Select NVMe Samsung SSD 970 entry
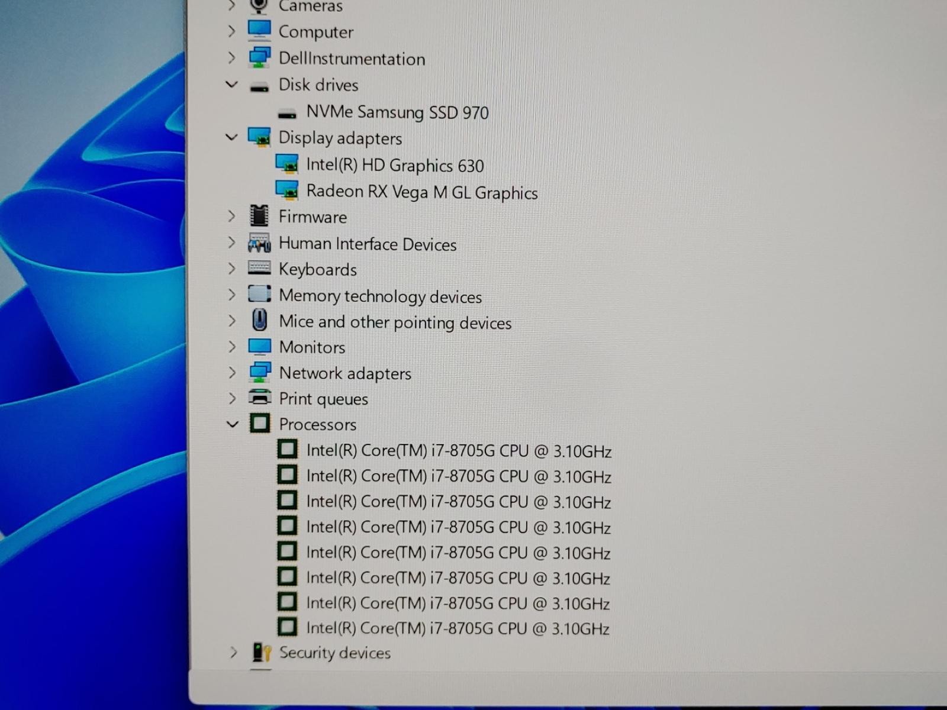The height and width of the screenshot is (710, 947). [x=398, y=112]
